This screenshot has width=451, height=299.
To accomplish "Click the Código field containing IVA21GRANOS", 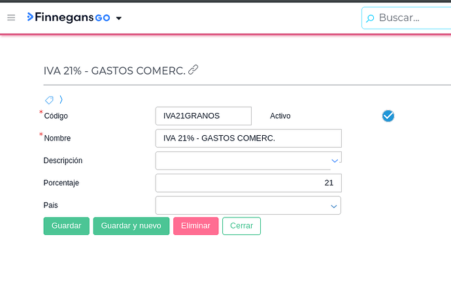I will (203, 116).
